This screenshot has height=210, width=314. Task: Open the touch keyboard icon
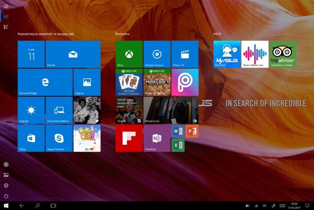[x=282, y=206]
